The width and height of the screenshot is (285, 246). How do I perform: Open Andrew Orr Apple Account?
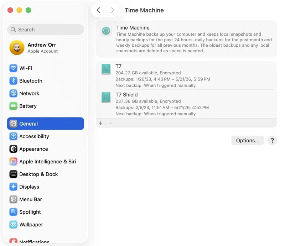(46, 48)
